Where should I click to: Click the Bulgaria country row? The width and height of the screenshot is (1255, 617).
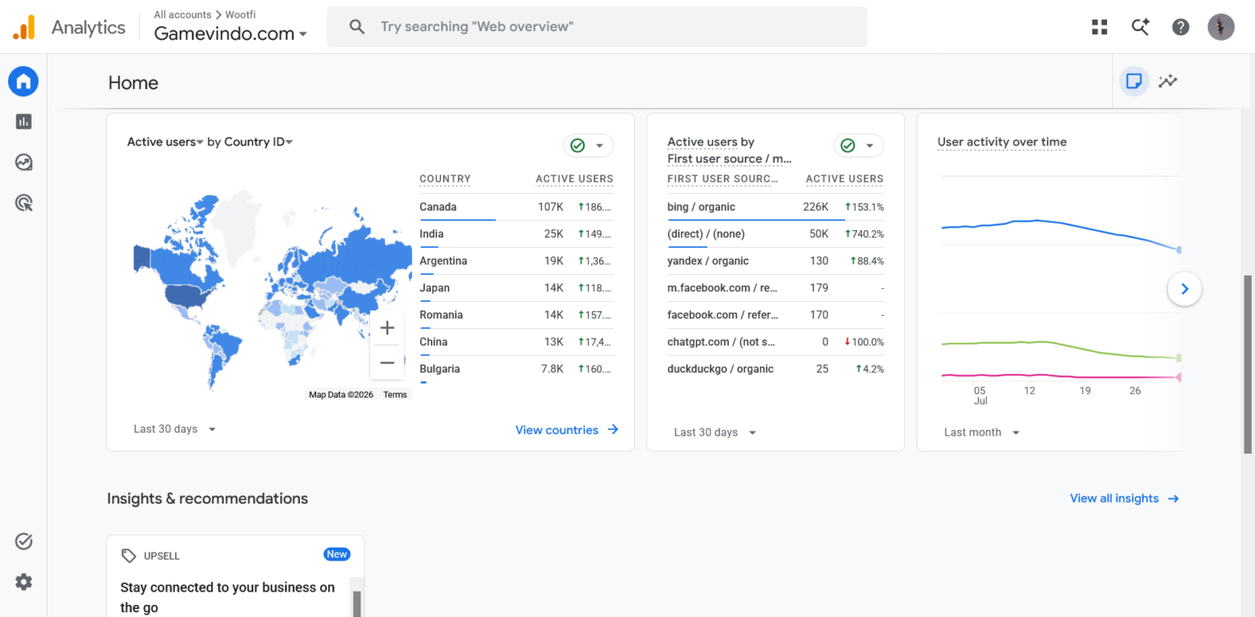(x=516, y=369)
